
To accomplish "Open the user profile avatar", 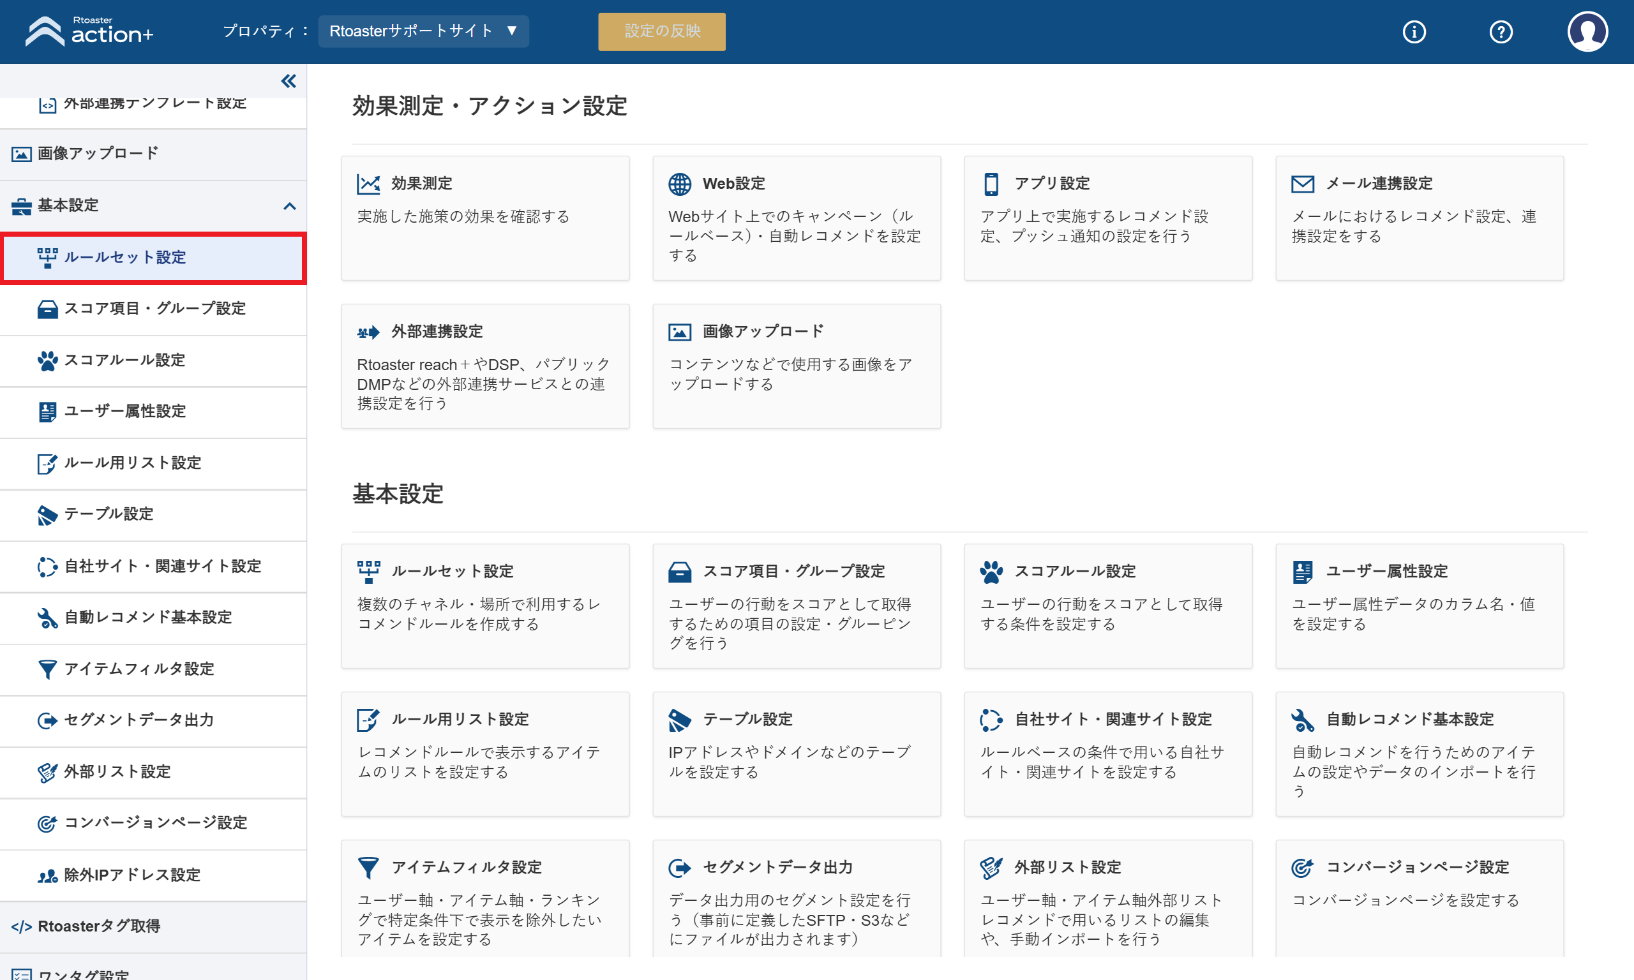I will pos(1587,32).
